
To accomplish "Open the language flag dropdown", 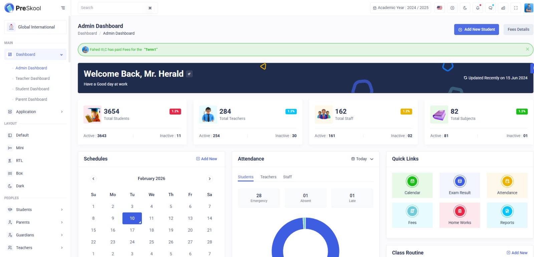I will 440,8.
